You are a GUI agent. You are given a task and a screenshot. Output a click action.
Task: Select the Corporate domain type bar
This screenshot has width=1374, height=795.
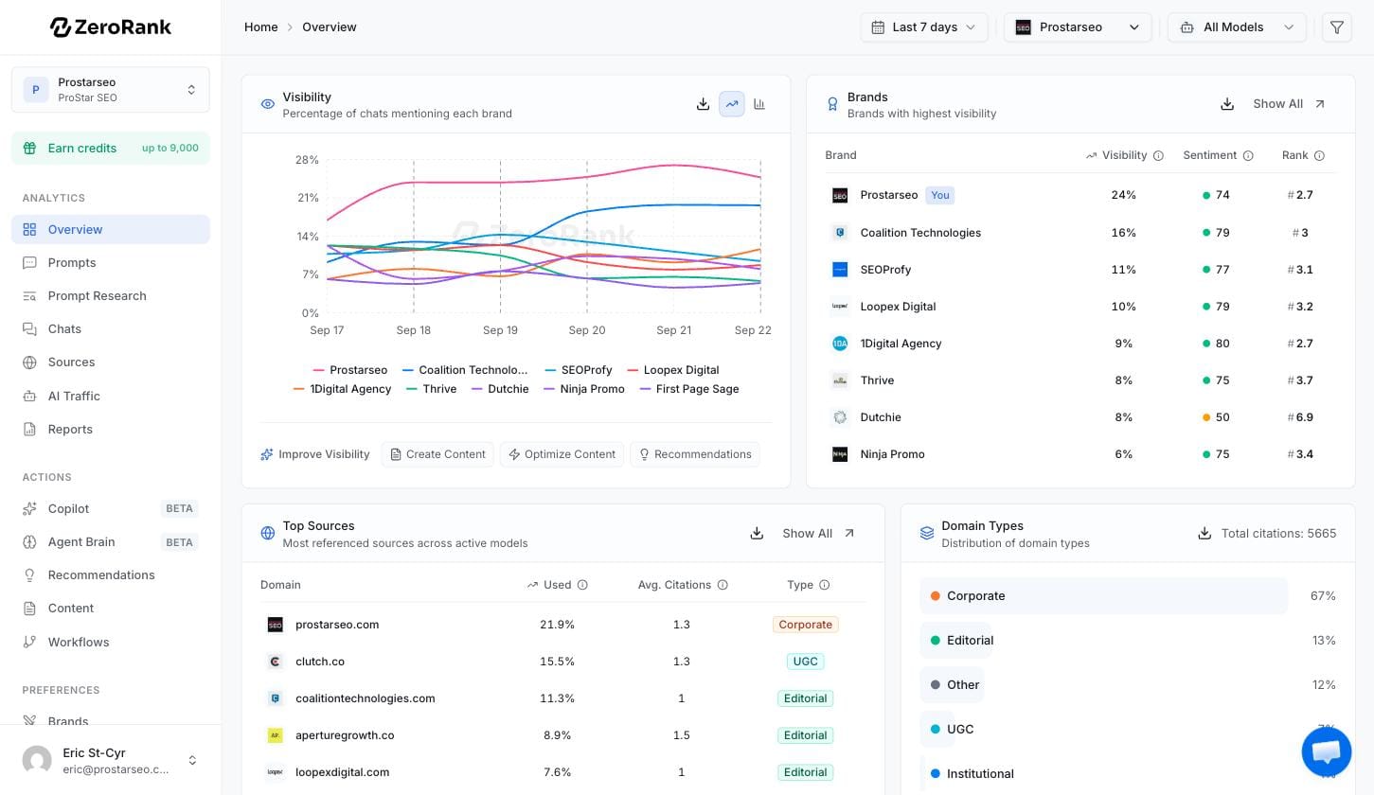(x=1103, y=596)
